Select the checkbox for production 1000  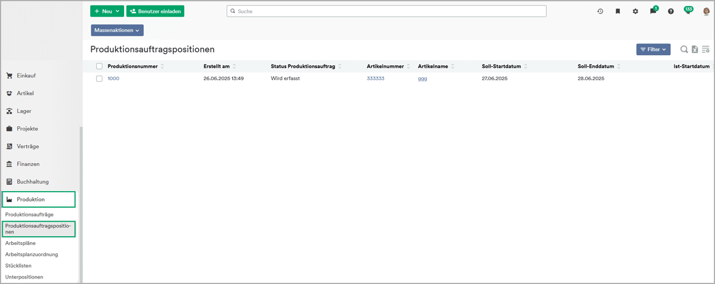coord(99,79)
